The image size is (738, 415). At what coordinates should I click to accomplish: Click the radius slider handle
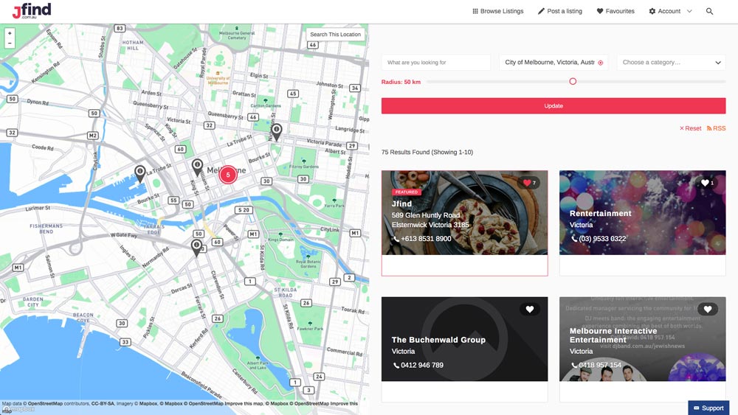pos(573,81)
